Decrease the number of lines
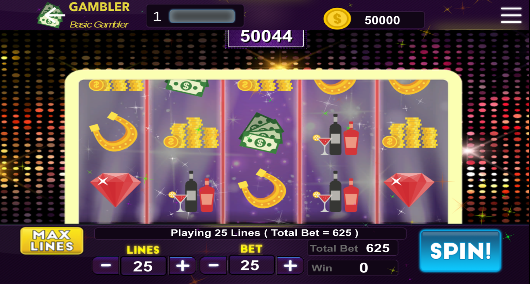This screenshot has height=284, width=530. [x=106, y=266]
